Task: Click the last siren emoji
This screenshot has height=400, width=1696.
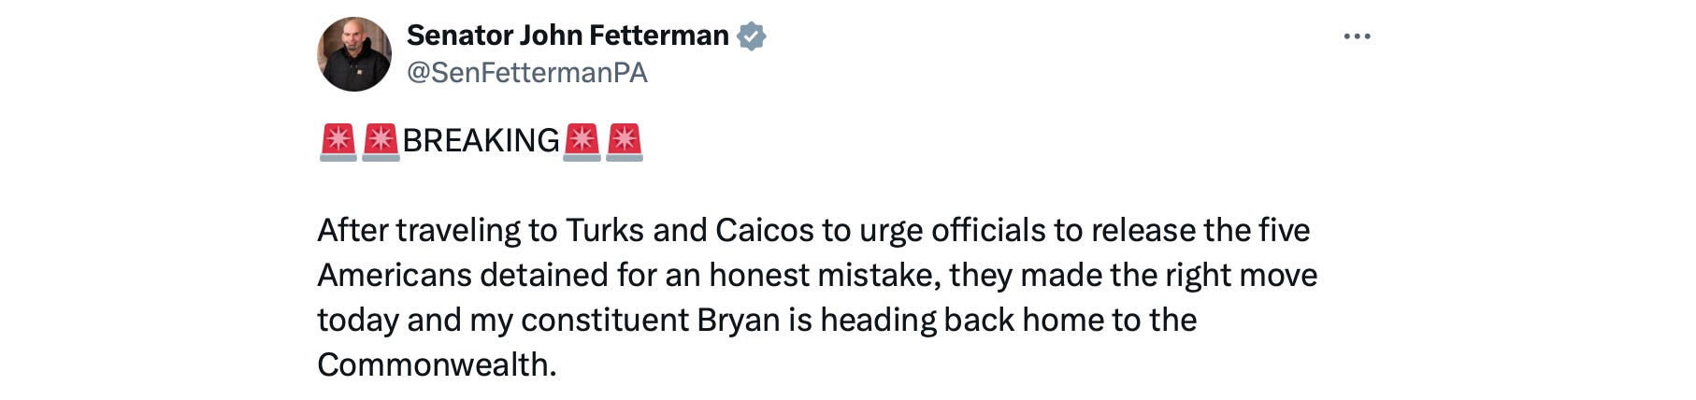Action: point(625,141)
